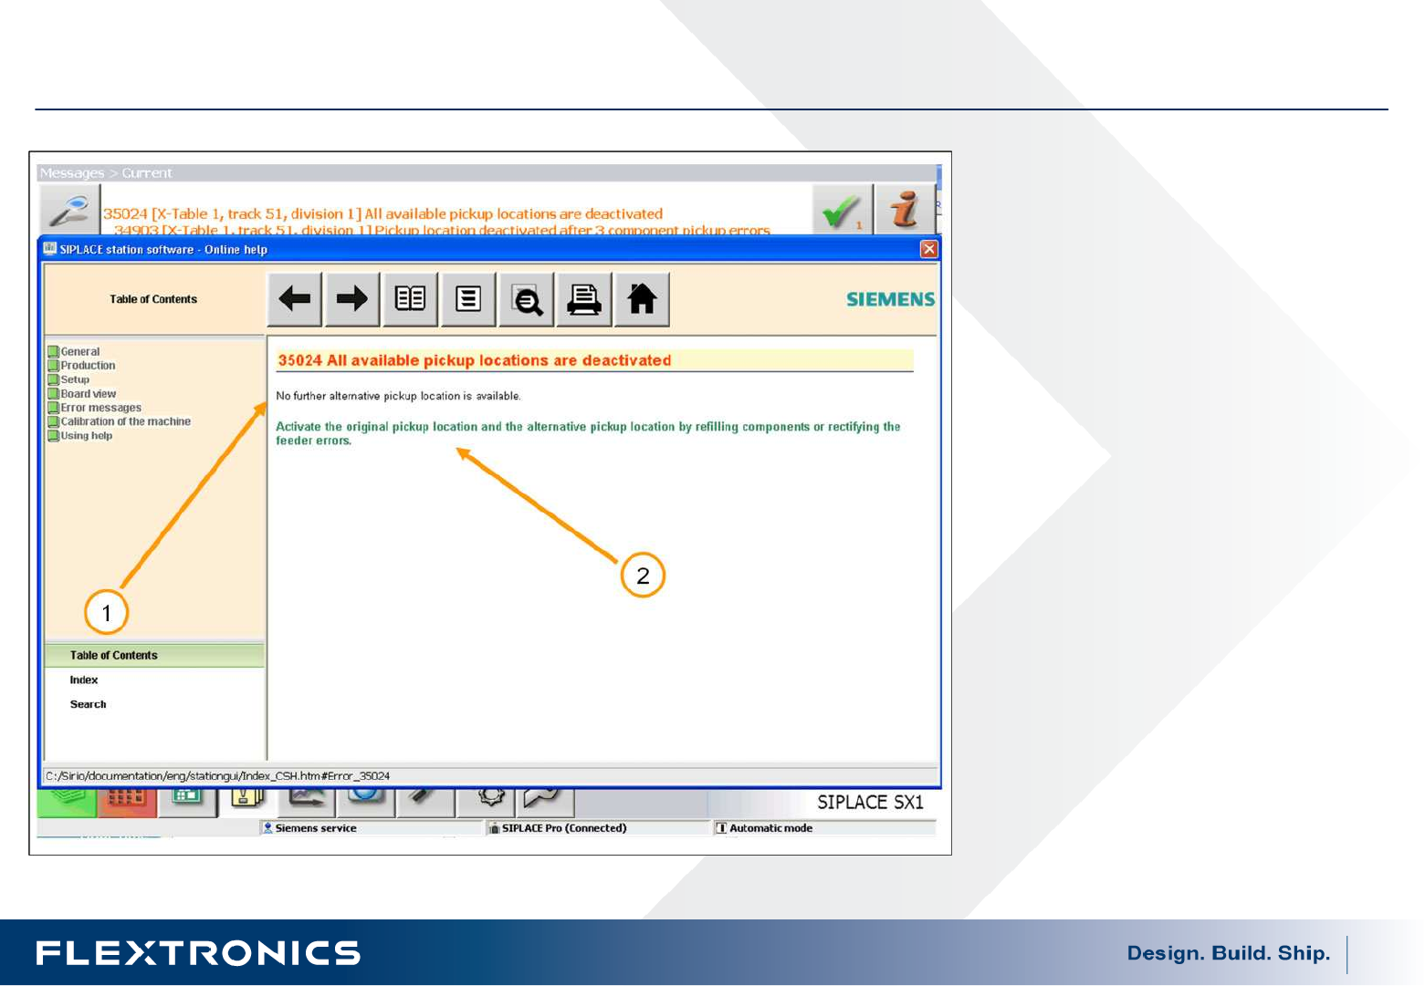Screen dimensions: 1425x986
Task: Switch to the Index tab
Action: [84, 680]
